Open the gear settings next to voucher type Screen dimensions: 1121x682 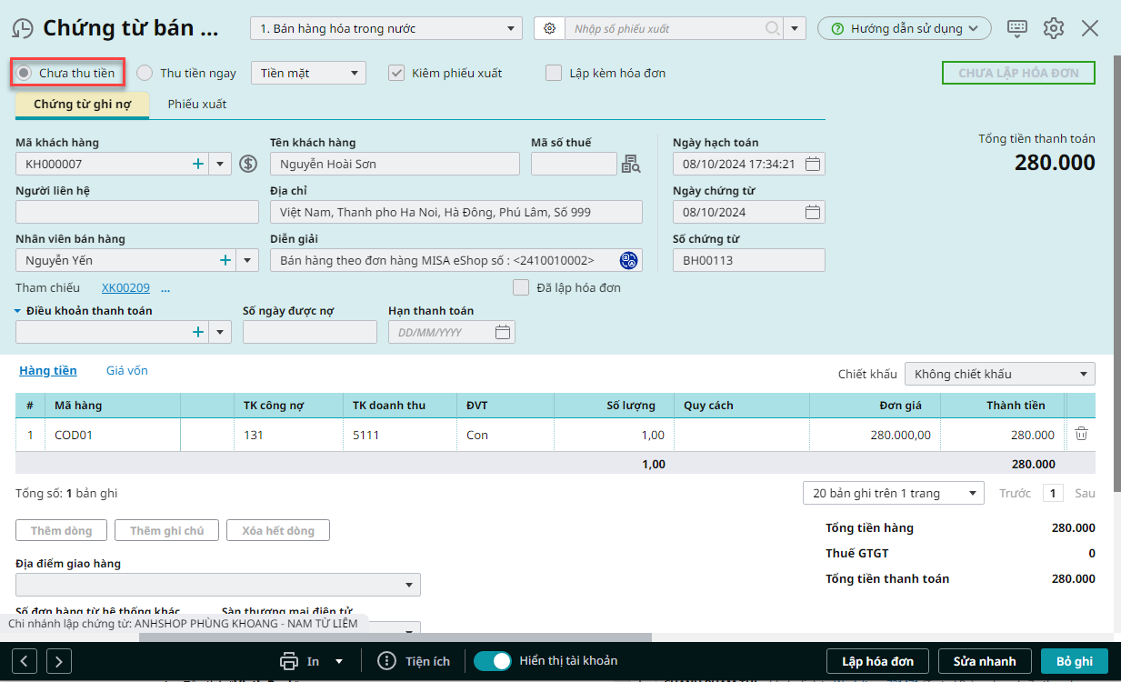pos(549,28)
